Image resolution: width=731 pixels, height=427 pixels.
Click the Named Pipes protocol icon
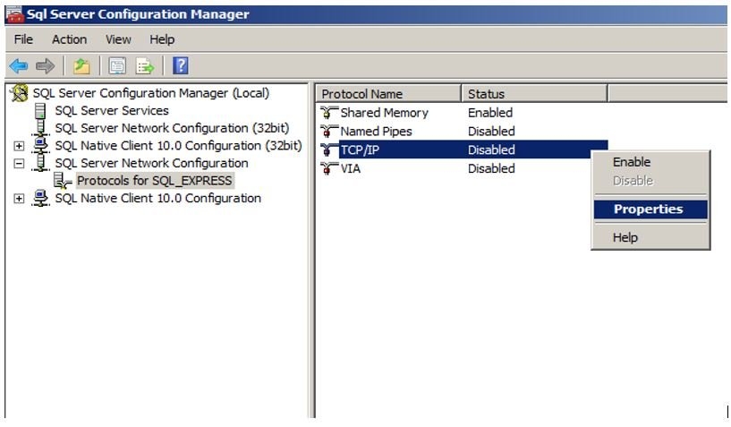(329, 132)
